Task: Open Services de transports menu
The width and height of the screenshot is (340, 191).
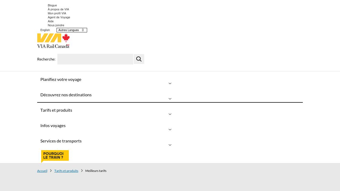Action: coord(61,141)
